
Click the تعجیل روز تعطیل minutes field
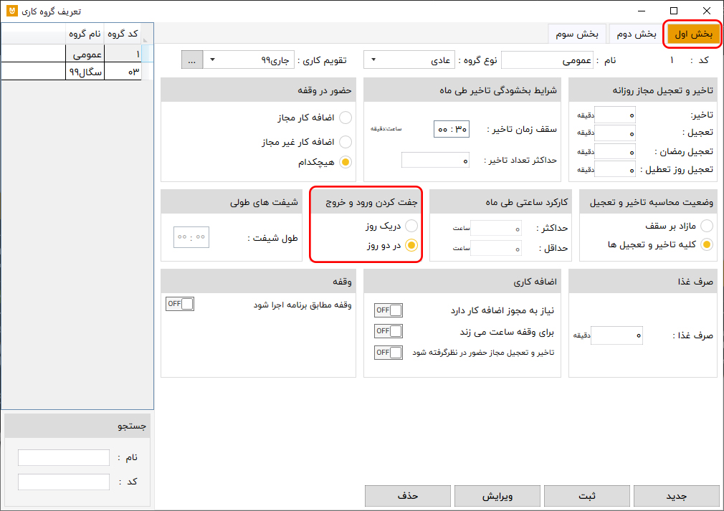[615, 170]
